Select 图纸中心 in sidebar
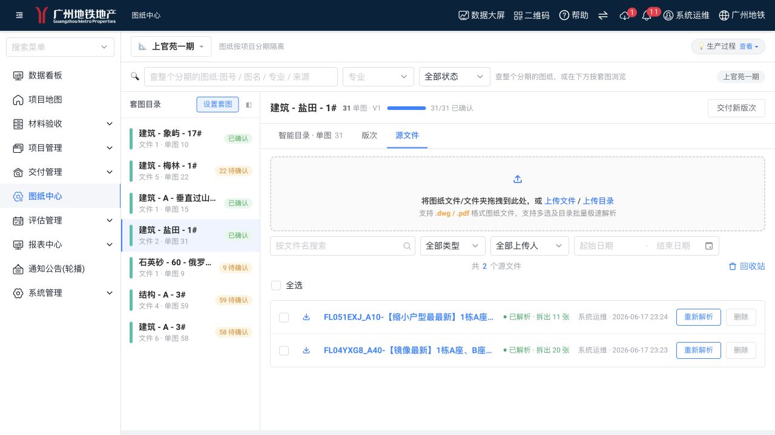775x435 pixels. click(x=61, y=196)
